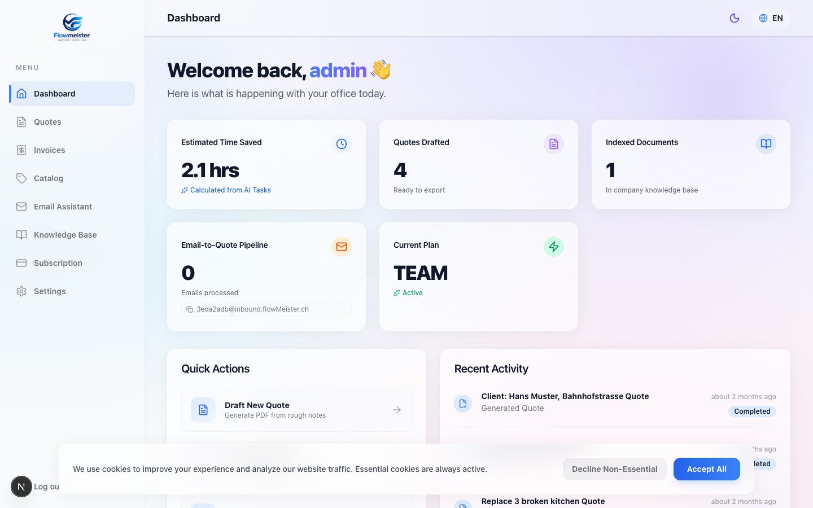Click Accept All cookies button

coord(707,469)
